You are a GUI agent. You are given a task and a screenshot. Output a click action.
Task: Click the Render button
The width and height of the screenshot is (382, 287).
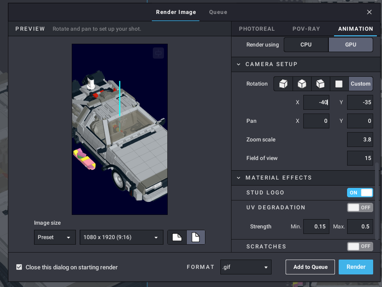[356, 267]
